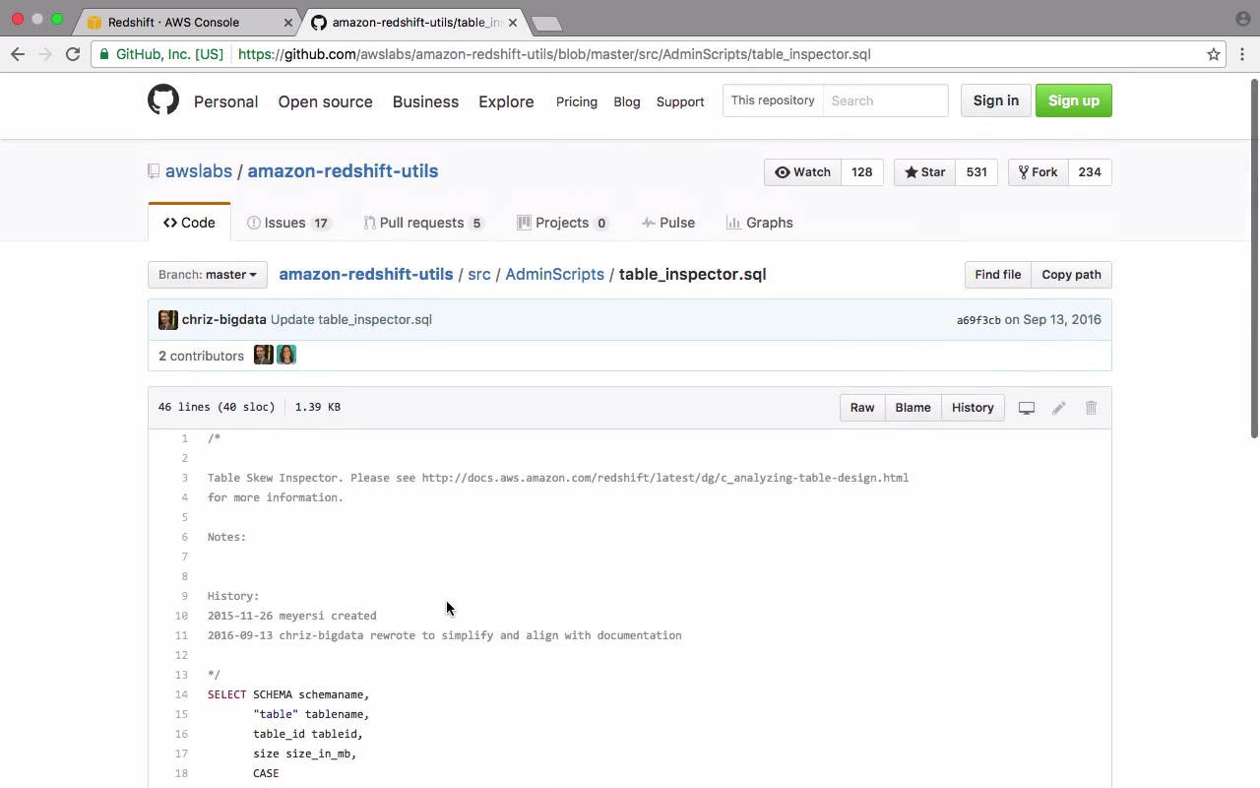Open the Support link
The image size is (1260, 788).
point(680,101)
